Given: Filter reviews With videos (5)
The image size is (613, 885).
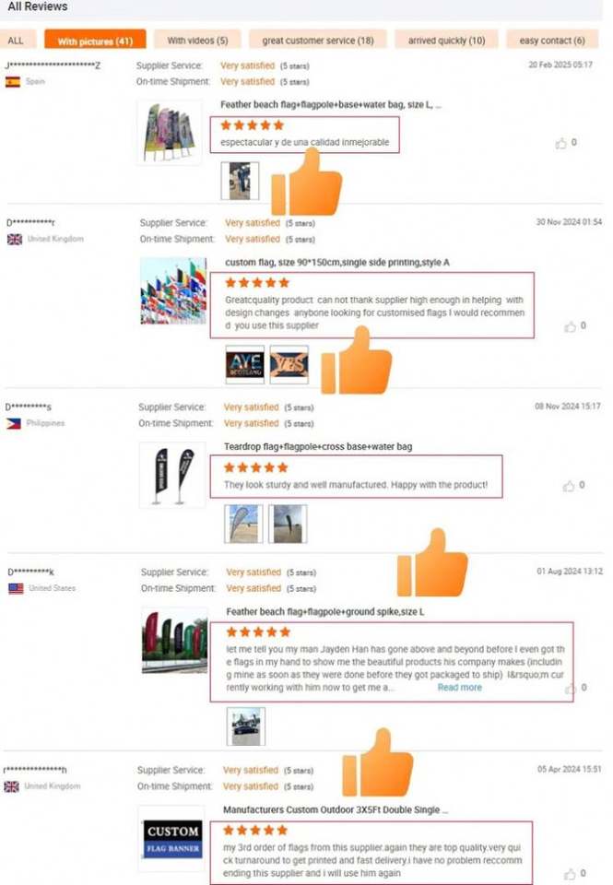Looking at the screenshot, I should tap(197, 40).
